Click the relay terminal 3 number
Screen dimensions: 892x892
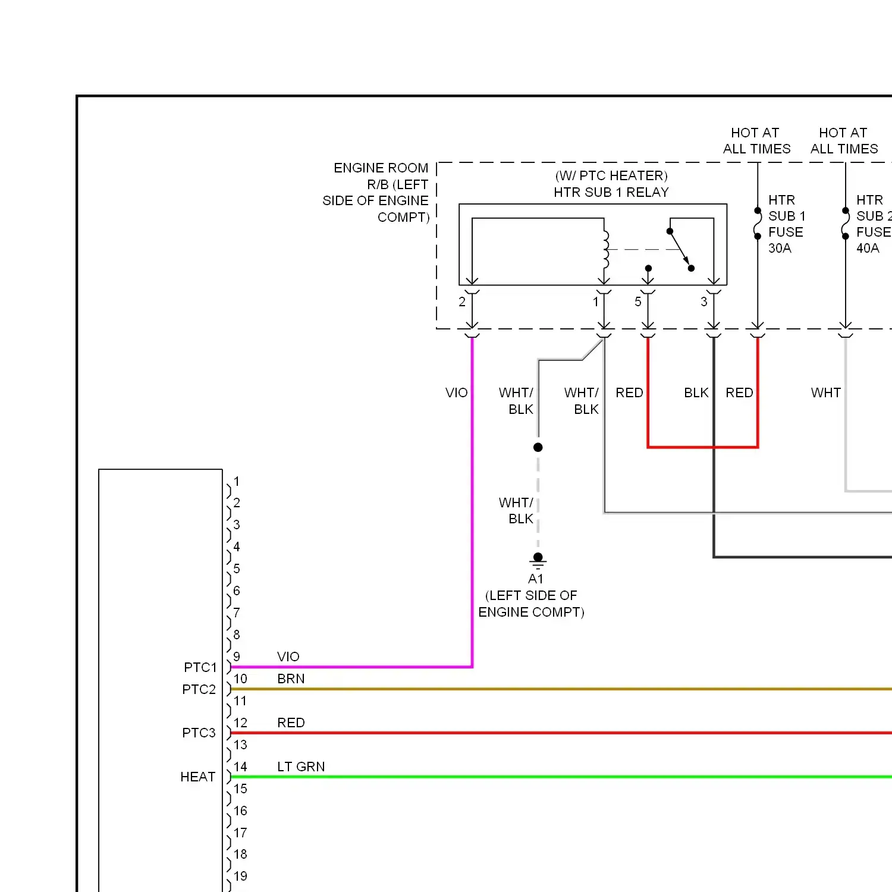click(704, 301)
